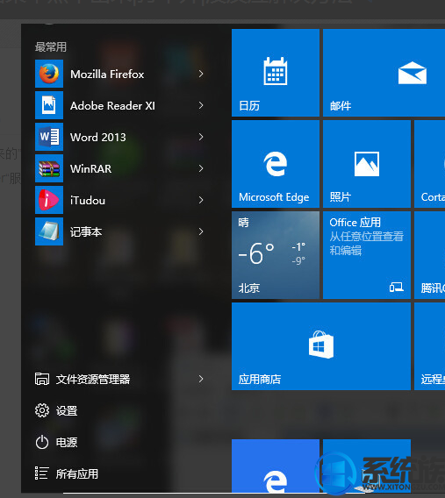
Task: Open the 腾讯 tile
Action: [430, 255]
